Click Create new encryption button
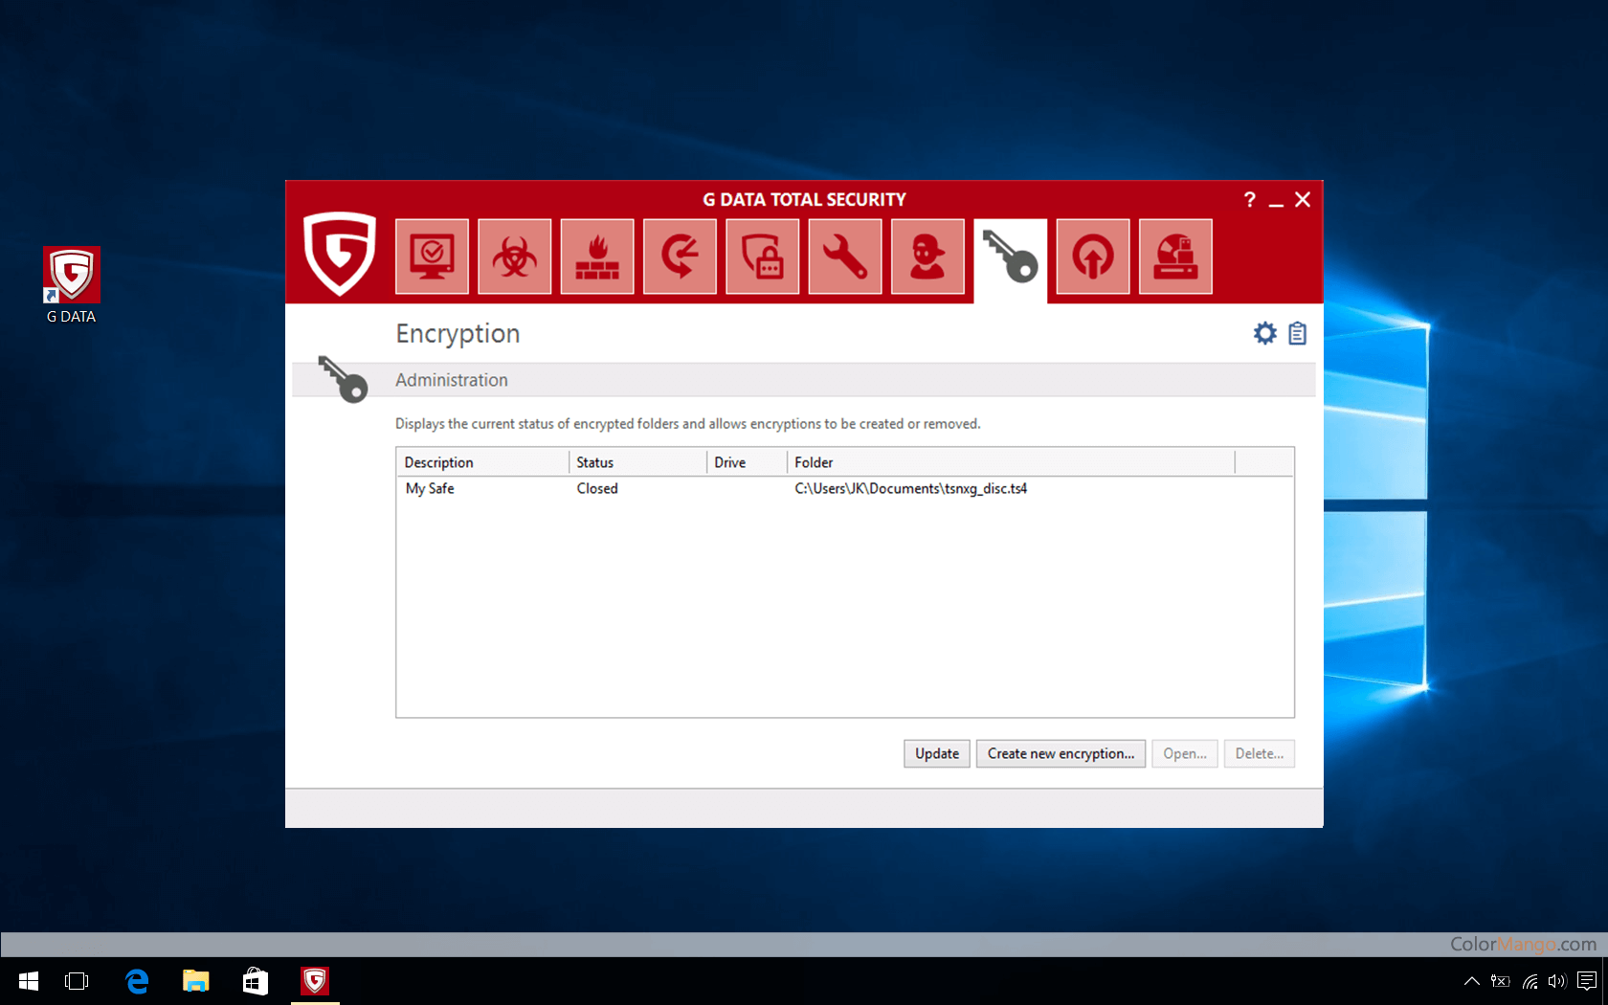This screenshot has width=1608, height=1005. tap(1061, 753)
